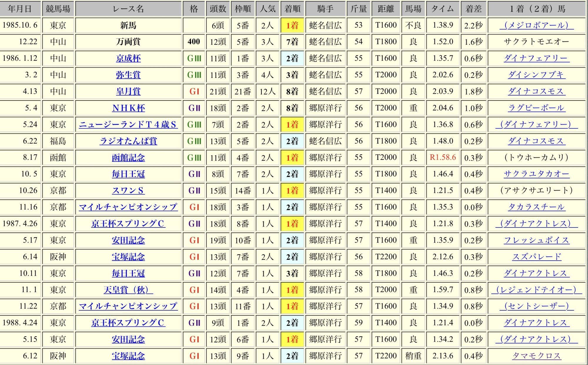Viewport: 588px width, 365px height.
Task: Open the 京王杯スプリングC link dated 1988.4.24
Action: 128,323
